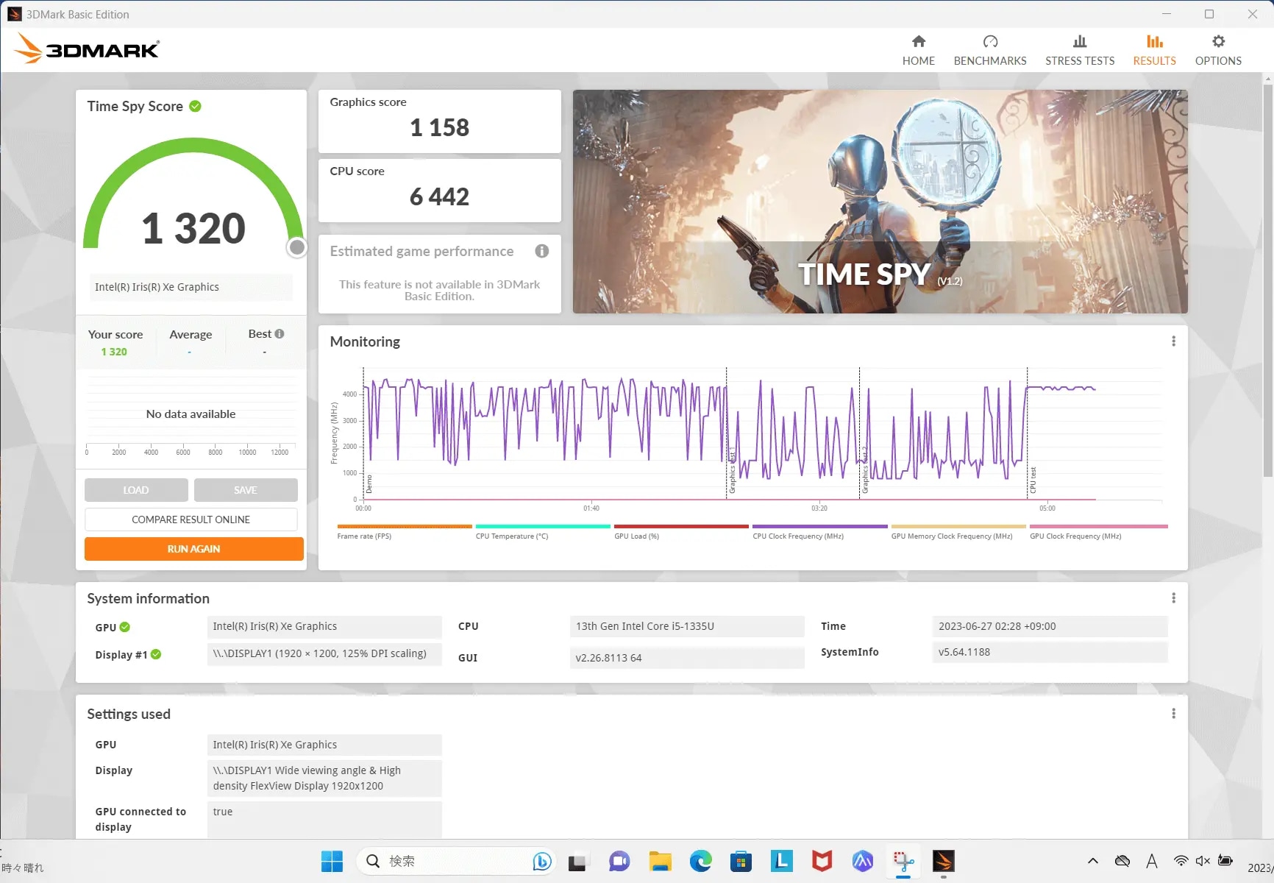Click the Intel(R) Iris(R) Xe Graphics label under the score
The height and width of the screenshot is (883, 1274).
(191, 287)
